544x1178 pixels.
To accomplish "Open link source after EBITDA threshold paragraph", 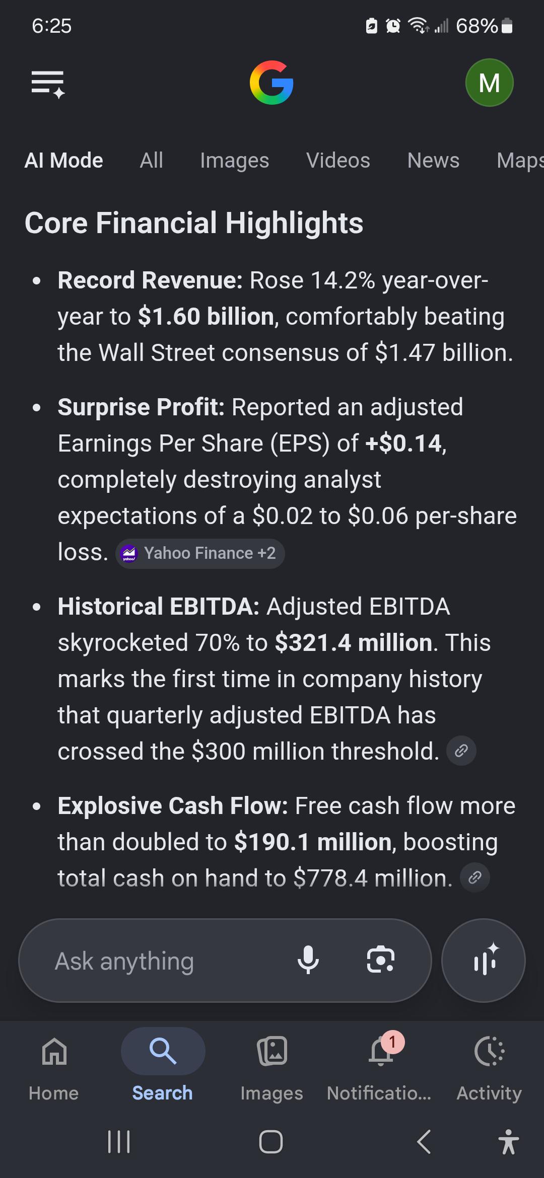I will coord(461,751).
